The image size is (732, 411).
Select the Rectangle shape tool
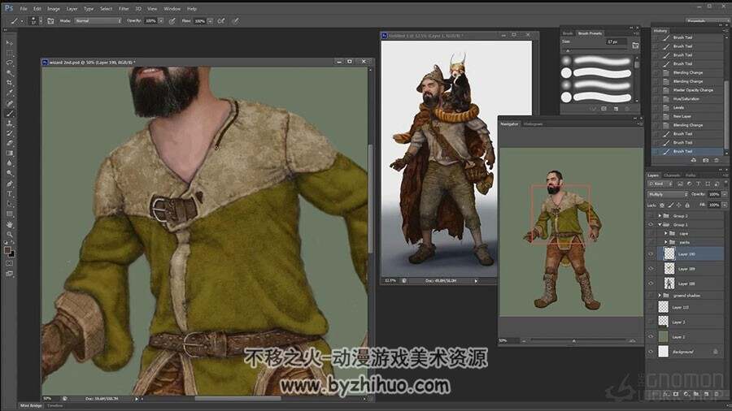tap(9, 214)
